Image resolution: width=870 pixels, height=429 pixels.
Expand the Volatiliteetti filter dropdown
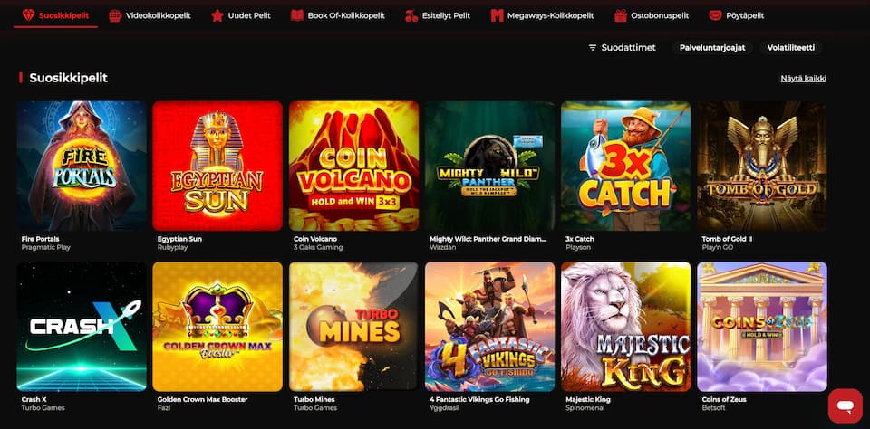point(790,48)
